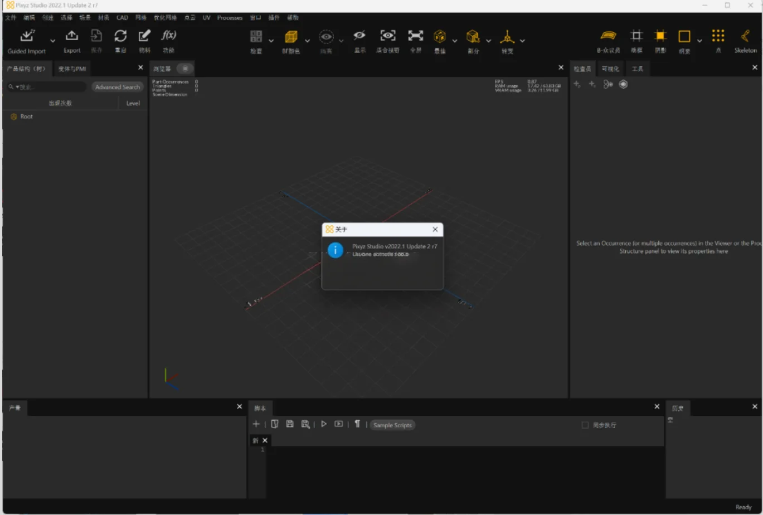Click the fullscreen arrows icon
The image size is (763, 515).
[416, 36]
